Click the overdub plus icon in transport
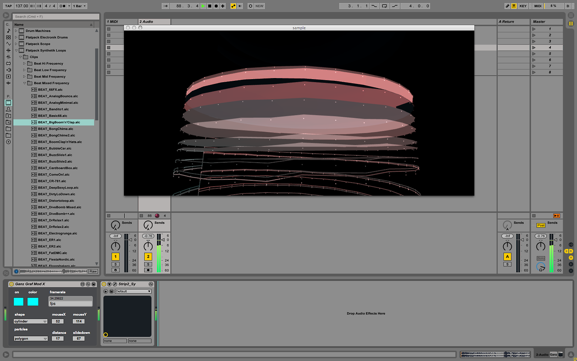The height and width of the screenshot is (361, 577). point(223,6)
